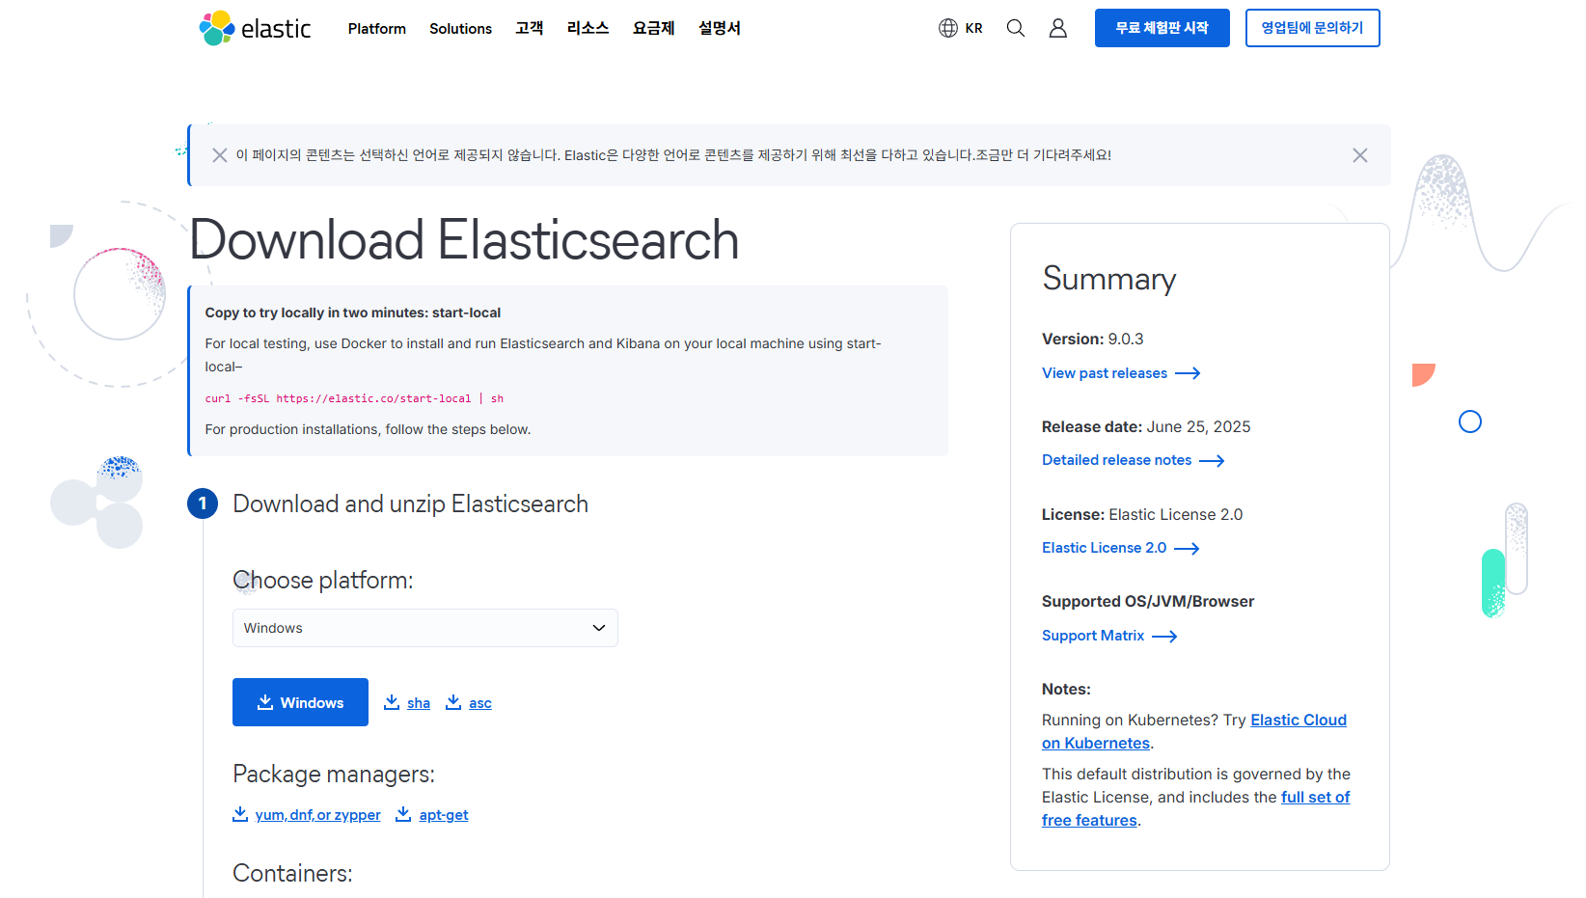Image resolution: width=1586 pixels, height=898 pixels.
Task: Open the 요금제 menu
Action: coord(654,28)
